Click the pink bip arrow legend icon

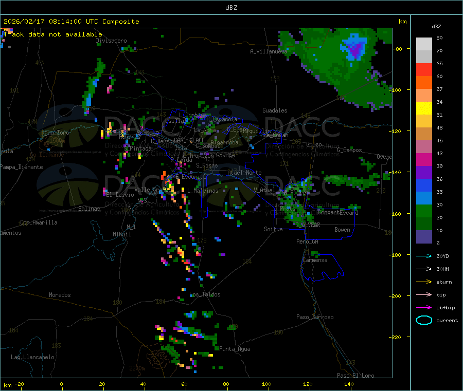pyautogui.click(x=424, y=294)
